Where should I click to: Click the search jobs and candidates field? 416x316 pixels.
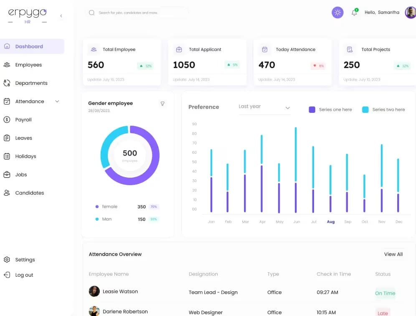point(138,13)
